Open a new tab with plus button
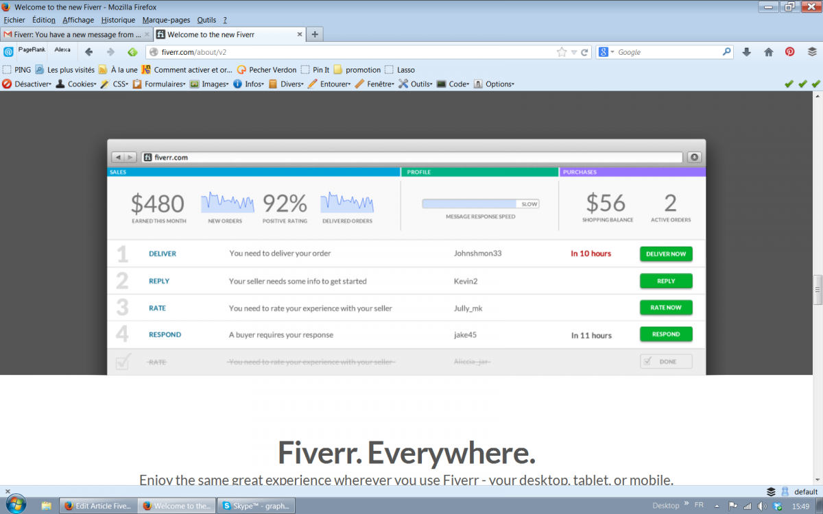Screen dimensions: 823x514 tap(315, 34)
